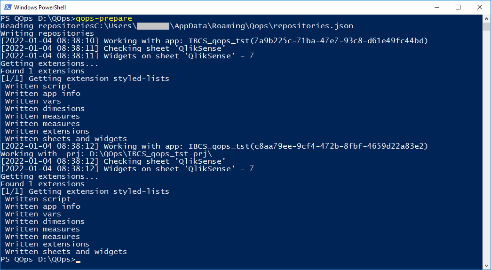Image resolution: width=491 pixels, height=270 pixels.
Task: Click the repositories.json path line
Action: point(177,26)
